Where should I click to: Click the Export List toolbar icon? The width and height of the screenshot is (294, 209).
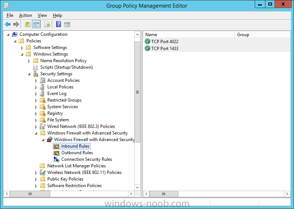47,24
